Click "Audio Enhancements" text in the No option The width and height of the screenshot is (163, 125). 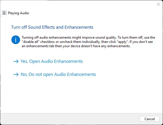[x=75, y=74]
